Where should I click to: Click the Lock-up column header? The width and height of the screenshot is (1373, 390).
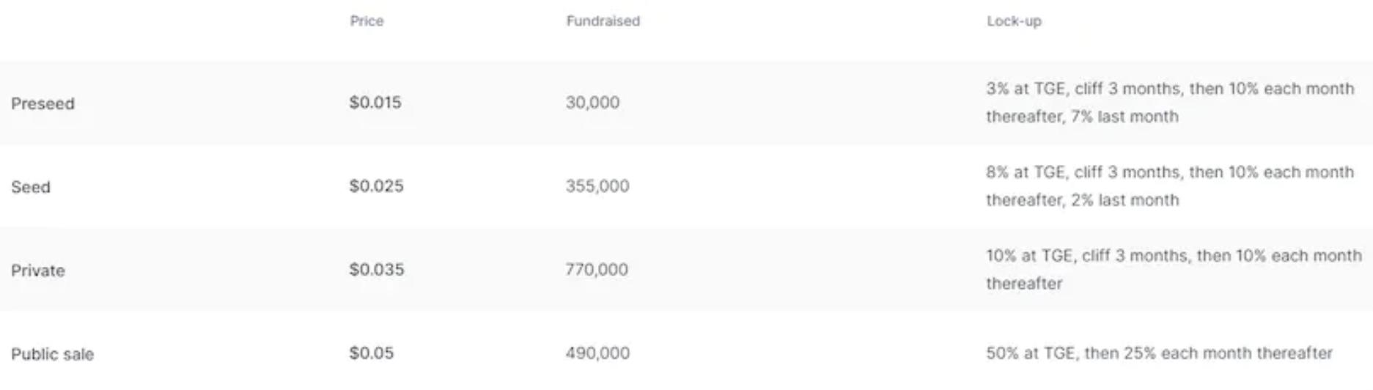(1014, 21)
